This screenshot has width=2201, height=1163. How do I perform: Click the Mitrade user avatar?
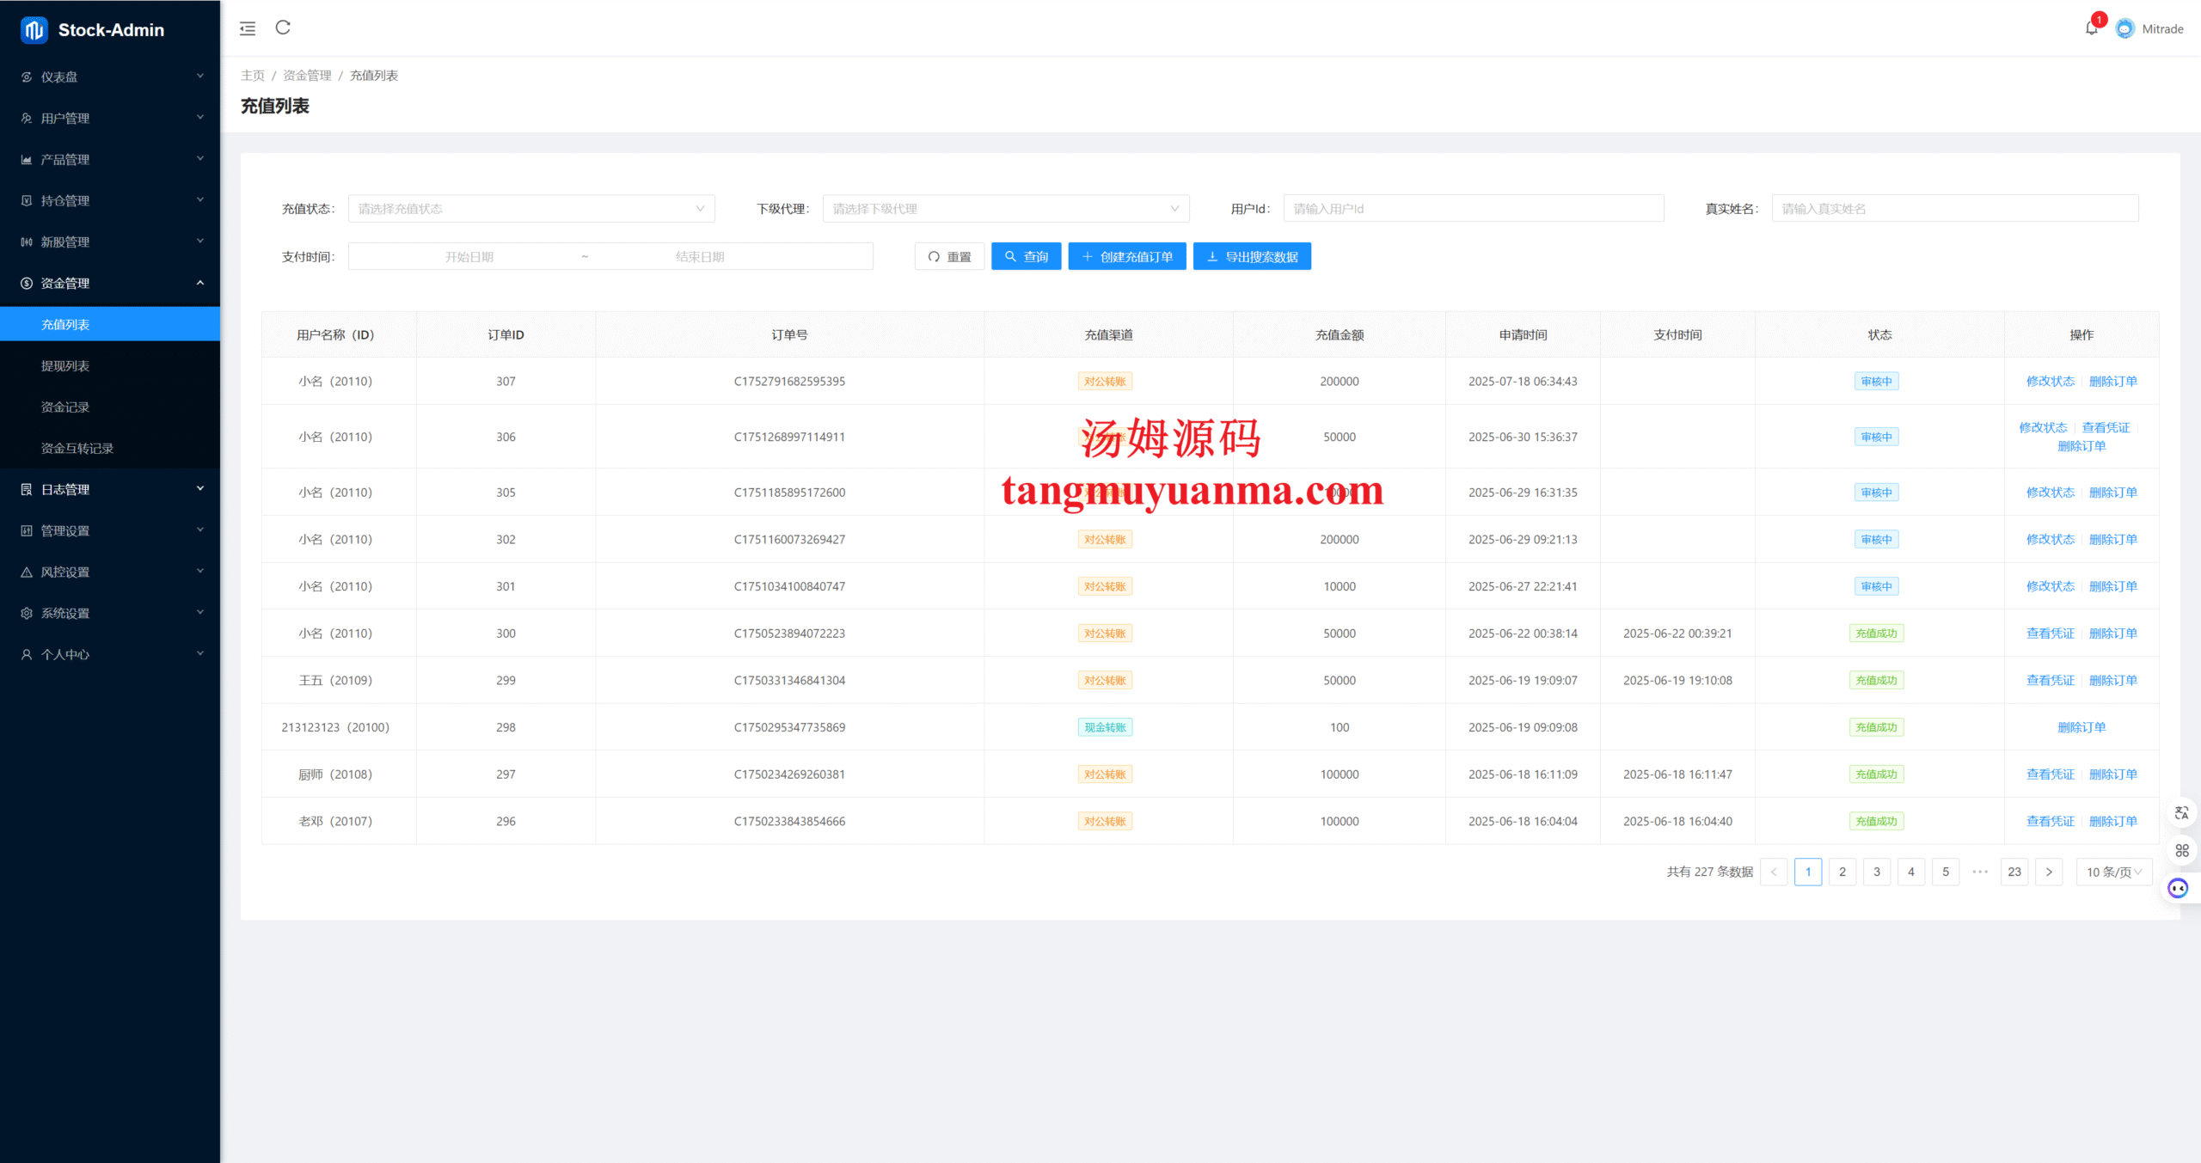point(2124,28)
